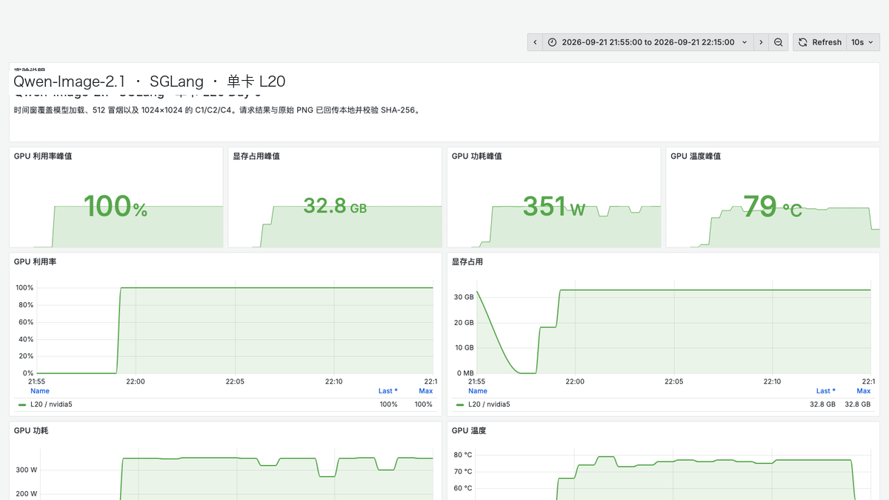
Task: Select the 32.8 GB memory peak value
Action: coord(335,206)
